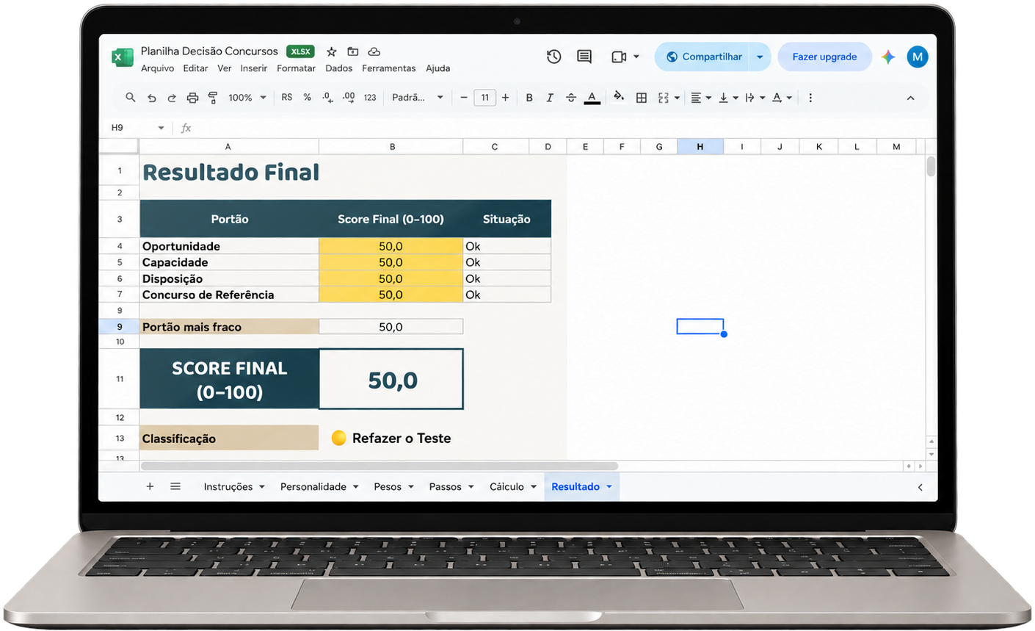Toggle bold formatting

[529, 98]
